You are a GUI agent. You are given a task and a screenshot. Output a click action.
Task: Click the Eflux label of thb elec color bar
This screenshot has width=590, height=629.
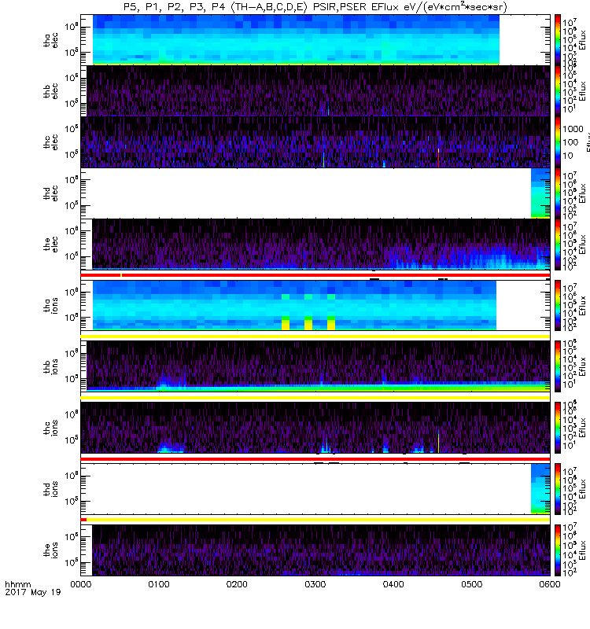[x=582, y=91]
